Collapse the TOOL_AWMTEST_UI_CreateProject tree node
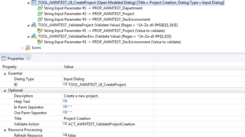 coord(29,3)
